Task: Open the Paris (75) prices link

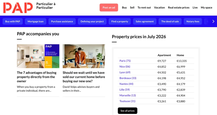Action: (125, 61)
